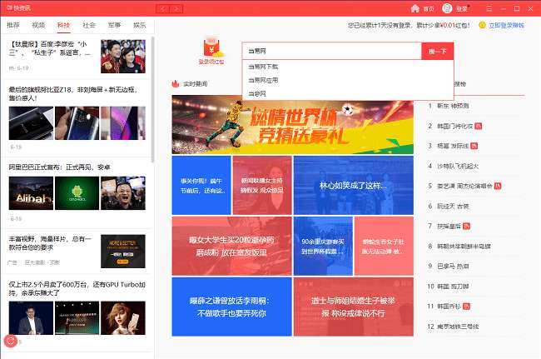Open the 丰富视野,海量样片 ad headline
This screenshot has width=541, height=359.
click(x=50, y=243)
